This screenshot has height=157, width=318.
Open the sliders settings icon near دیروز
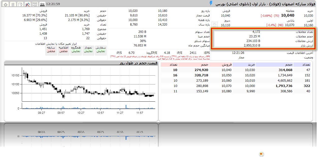click(x=215, y=25)
